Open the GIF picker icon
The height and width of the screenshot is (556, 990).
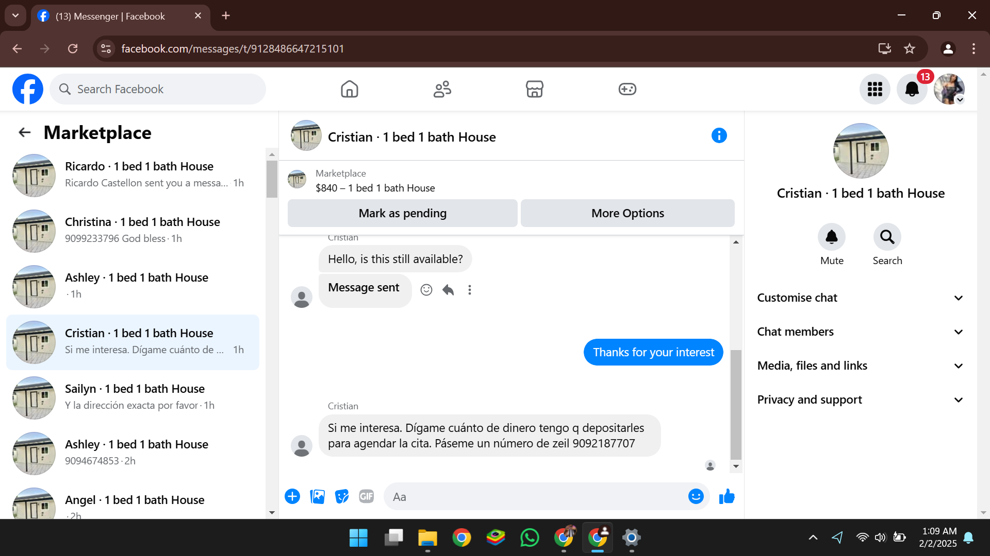(x=366, y=497)
